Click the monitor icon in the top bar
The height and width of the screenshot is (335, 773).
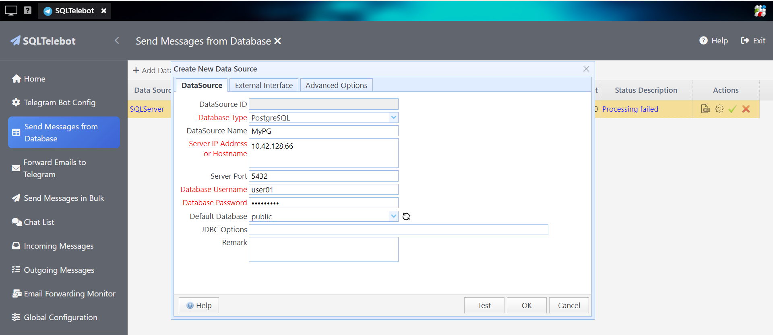tap(11, 10)
